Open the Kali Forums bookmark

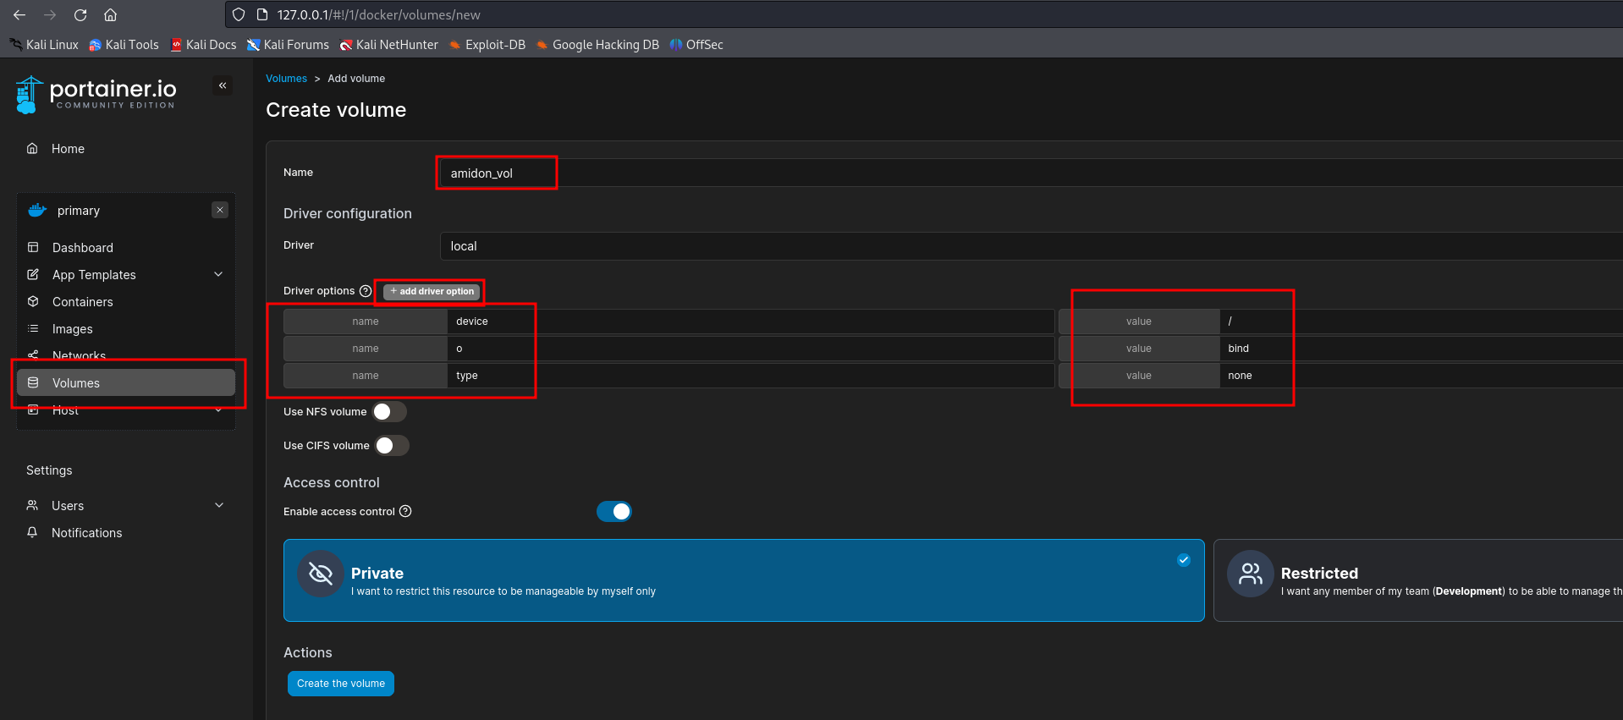pyautogui.click(x=288, y=45)
